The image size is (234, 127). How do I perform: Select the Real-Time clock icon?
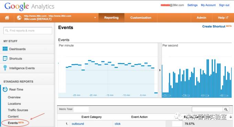[x=5, y=89]
